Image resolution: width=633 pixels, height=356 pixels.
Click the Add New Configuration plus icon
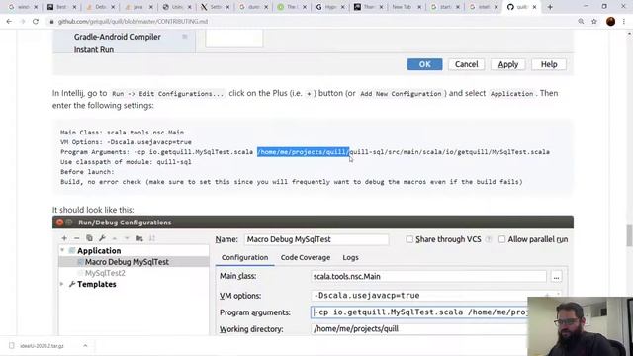point(64,238)
